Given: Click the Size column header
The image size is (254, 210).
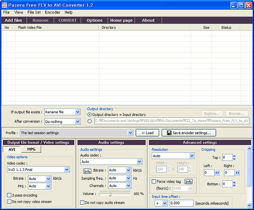Looking at the screenshot, I should 201,27.
